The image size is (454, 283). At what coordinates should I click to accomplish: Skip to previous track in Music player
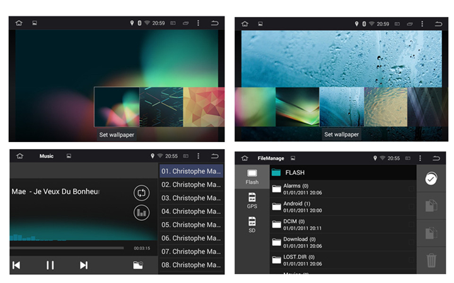(x=16, y=265)
